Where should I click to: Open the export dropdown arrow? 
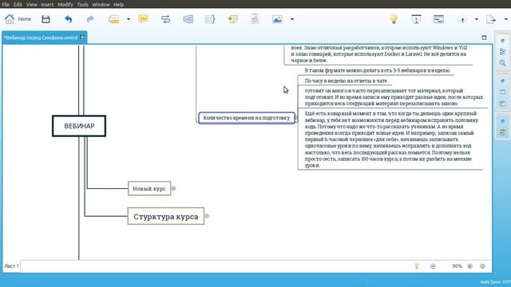506,19
